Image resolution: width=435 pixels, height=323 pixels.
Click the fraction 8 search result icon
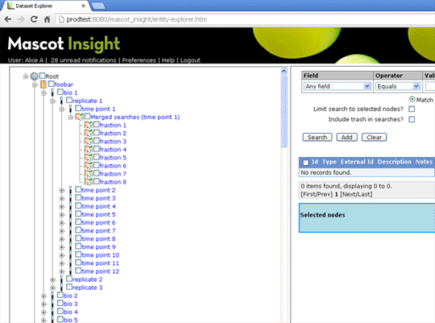[x=89, y=182]
